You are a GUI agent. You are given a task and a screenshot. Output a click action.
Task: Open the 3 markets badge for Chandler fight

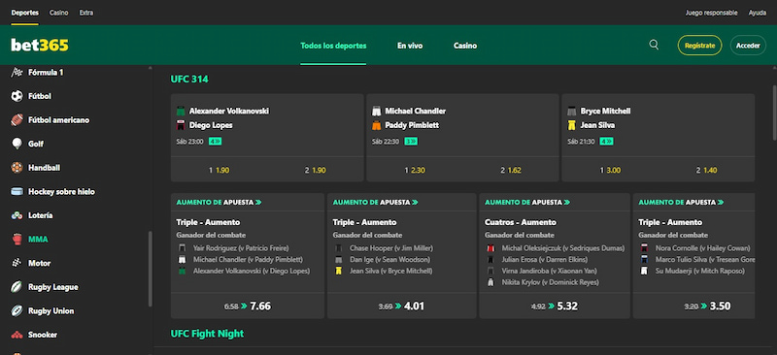(411, 142)
